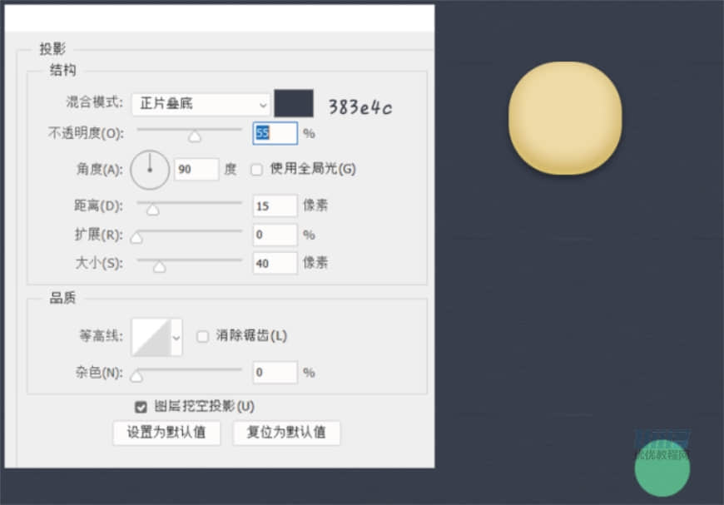Click the 等高线 contour thumbnail preview
This screenshot has width=724, height=505.
click(x=151, y=337)
